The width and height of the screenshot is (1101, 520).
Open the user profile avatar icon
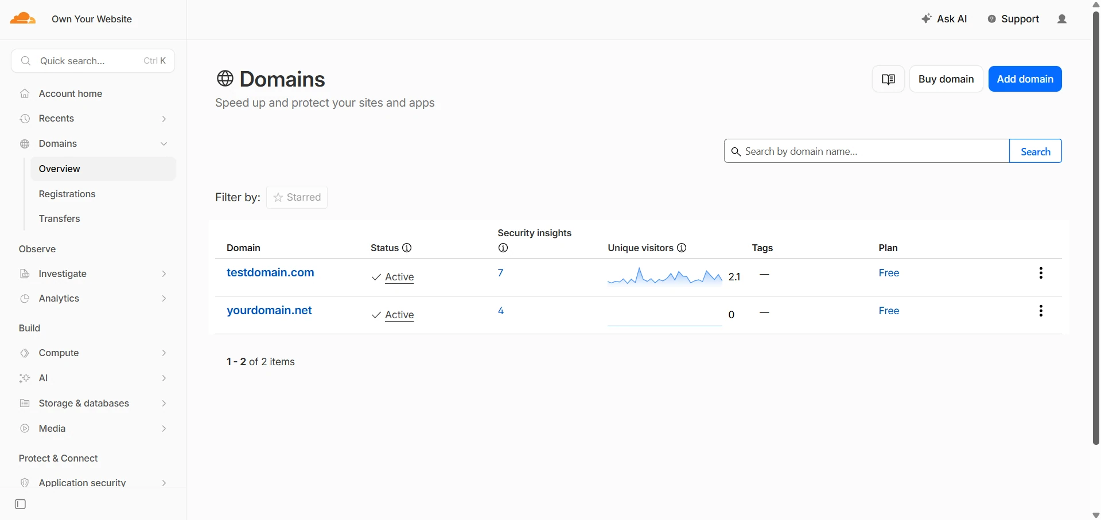point(1062,19)
